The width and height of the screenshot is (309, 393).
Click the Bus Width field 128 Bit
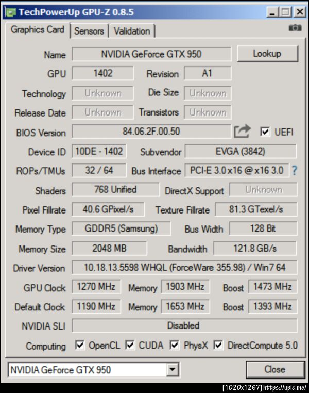pos(263,228)
